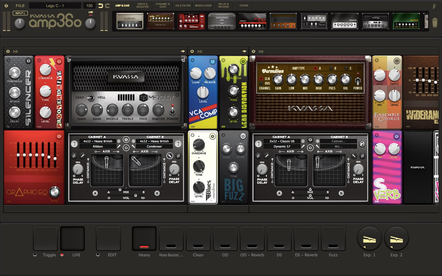Click the redo arrow icon
442x276 pixels.
[x=107, y=6]
